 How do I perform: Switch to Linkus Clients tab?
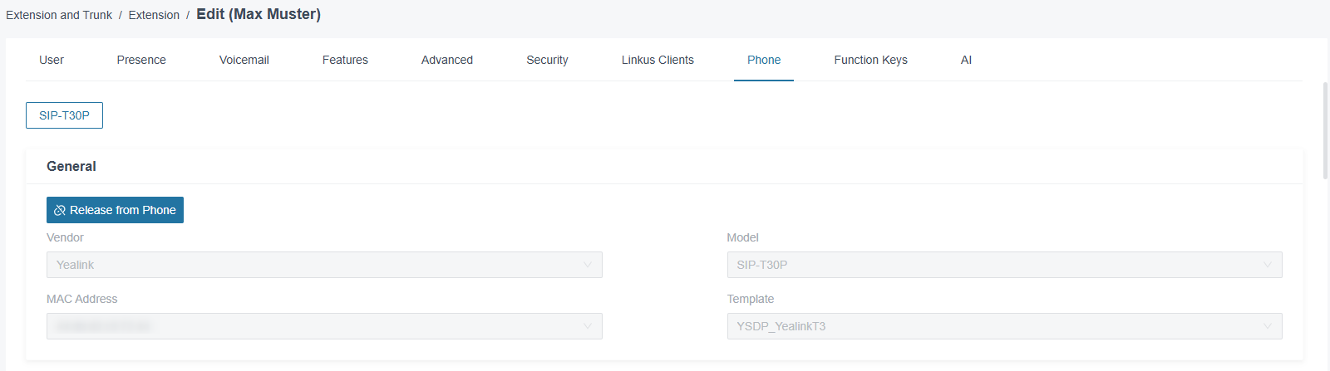[x=658, y=60]
